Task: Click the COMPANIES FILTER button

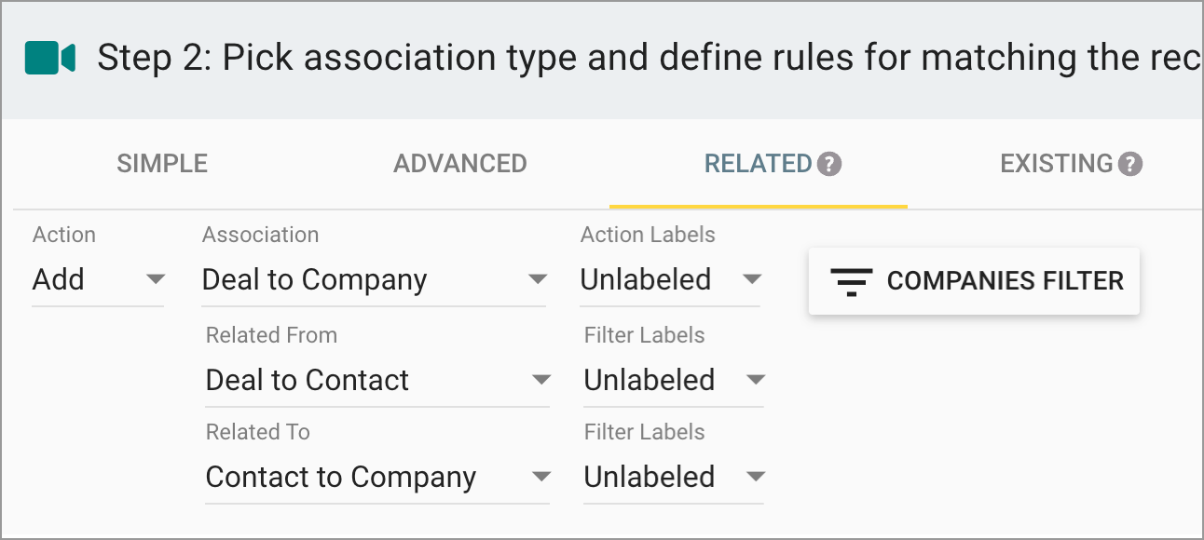Action: tap(973, 280)
